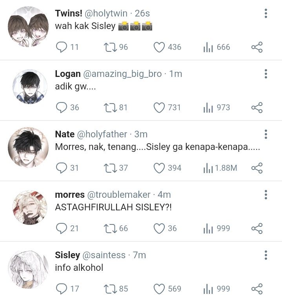Open Logan's profile picture

point(30,87)
